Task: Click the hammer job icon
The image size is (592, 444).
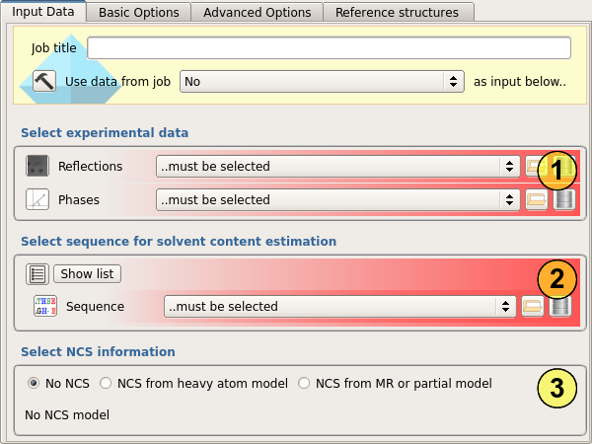Action: (x=43, y=81)
